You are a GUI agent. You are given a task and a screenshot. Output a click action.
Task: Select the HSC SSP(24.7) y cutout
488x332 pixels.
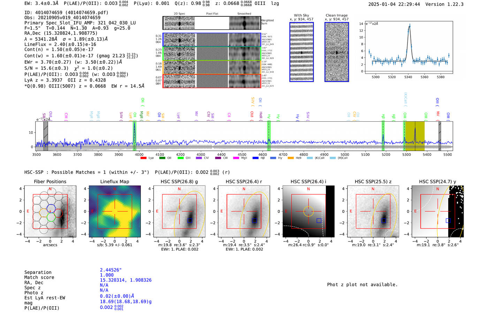click(x=437, y=211)
